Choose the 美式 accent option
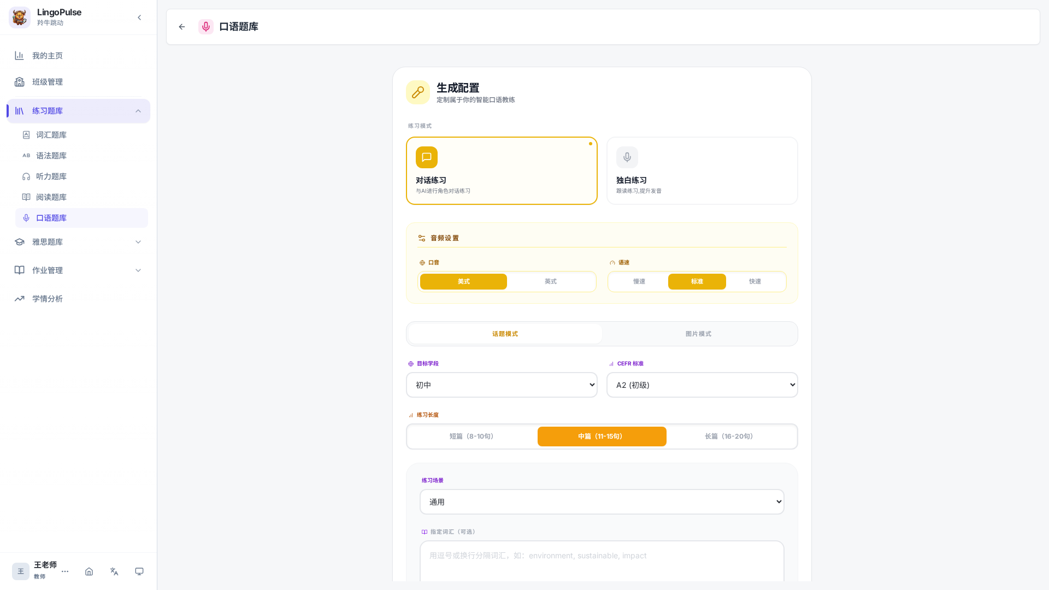This screenshot has height=590, width=1049. click(x=463, y=282)
